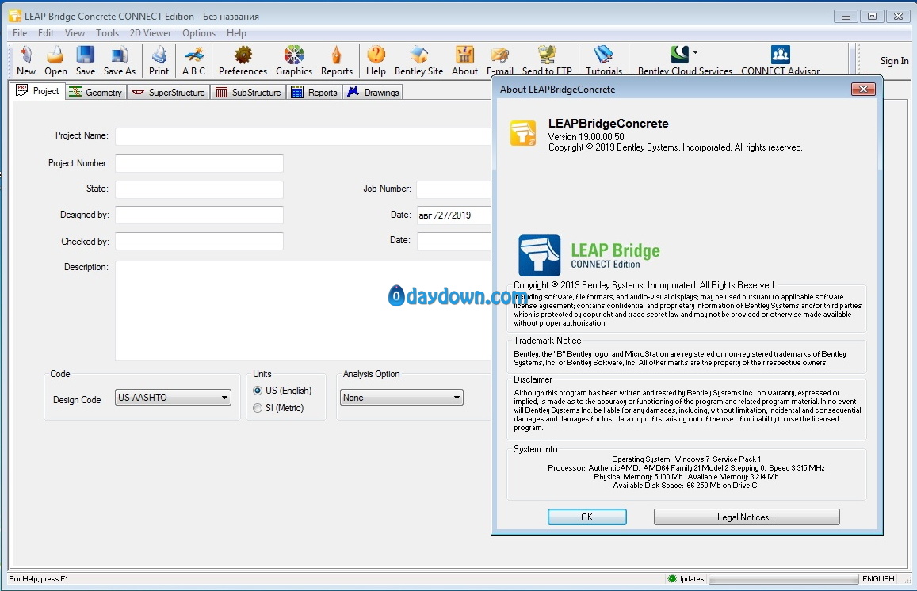Expand Bentley Cloud Services dropdown arrow

pos(695,52)
